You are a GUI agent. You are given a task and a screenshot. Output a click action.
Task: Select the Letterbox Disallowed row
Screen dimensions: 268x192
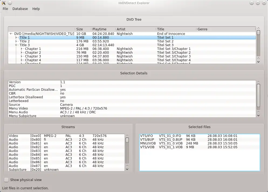pos(132,97)
